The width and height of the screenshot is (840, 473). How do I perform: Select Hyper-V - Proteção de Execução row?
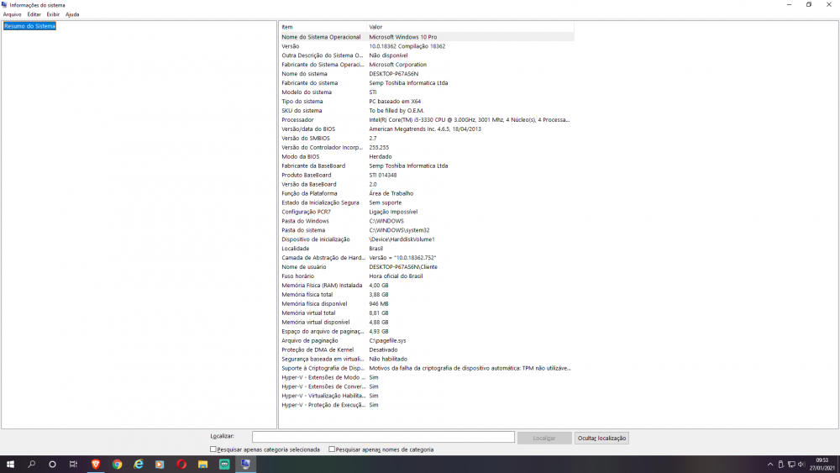pos(427,405)
